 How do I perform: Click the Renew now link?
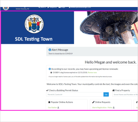click(x=92, y=73)
